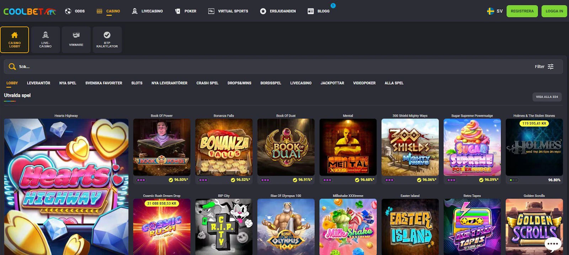Select the Jackpottar tab
Screen dimensions: 569x255
pyautogui.click(x=332, y=83)
